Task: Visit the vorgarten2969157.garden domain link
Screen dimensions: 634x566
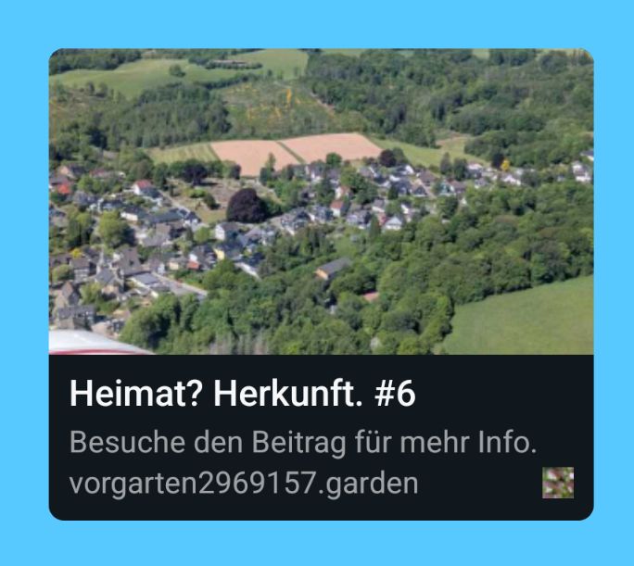Action: click(244, 484)
